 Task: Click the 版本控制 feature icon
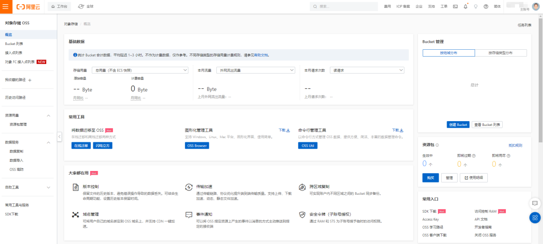(75, 188)
